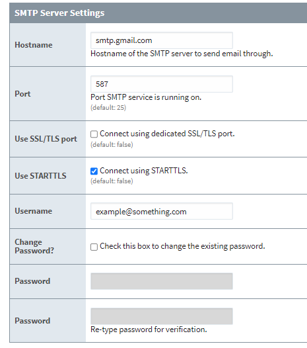Click the password verification re-type field

pos(162,316)
